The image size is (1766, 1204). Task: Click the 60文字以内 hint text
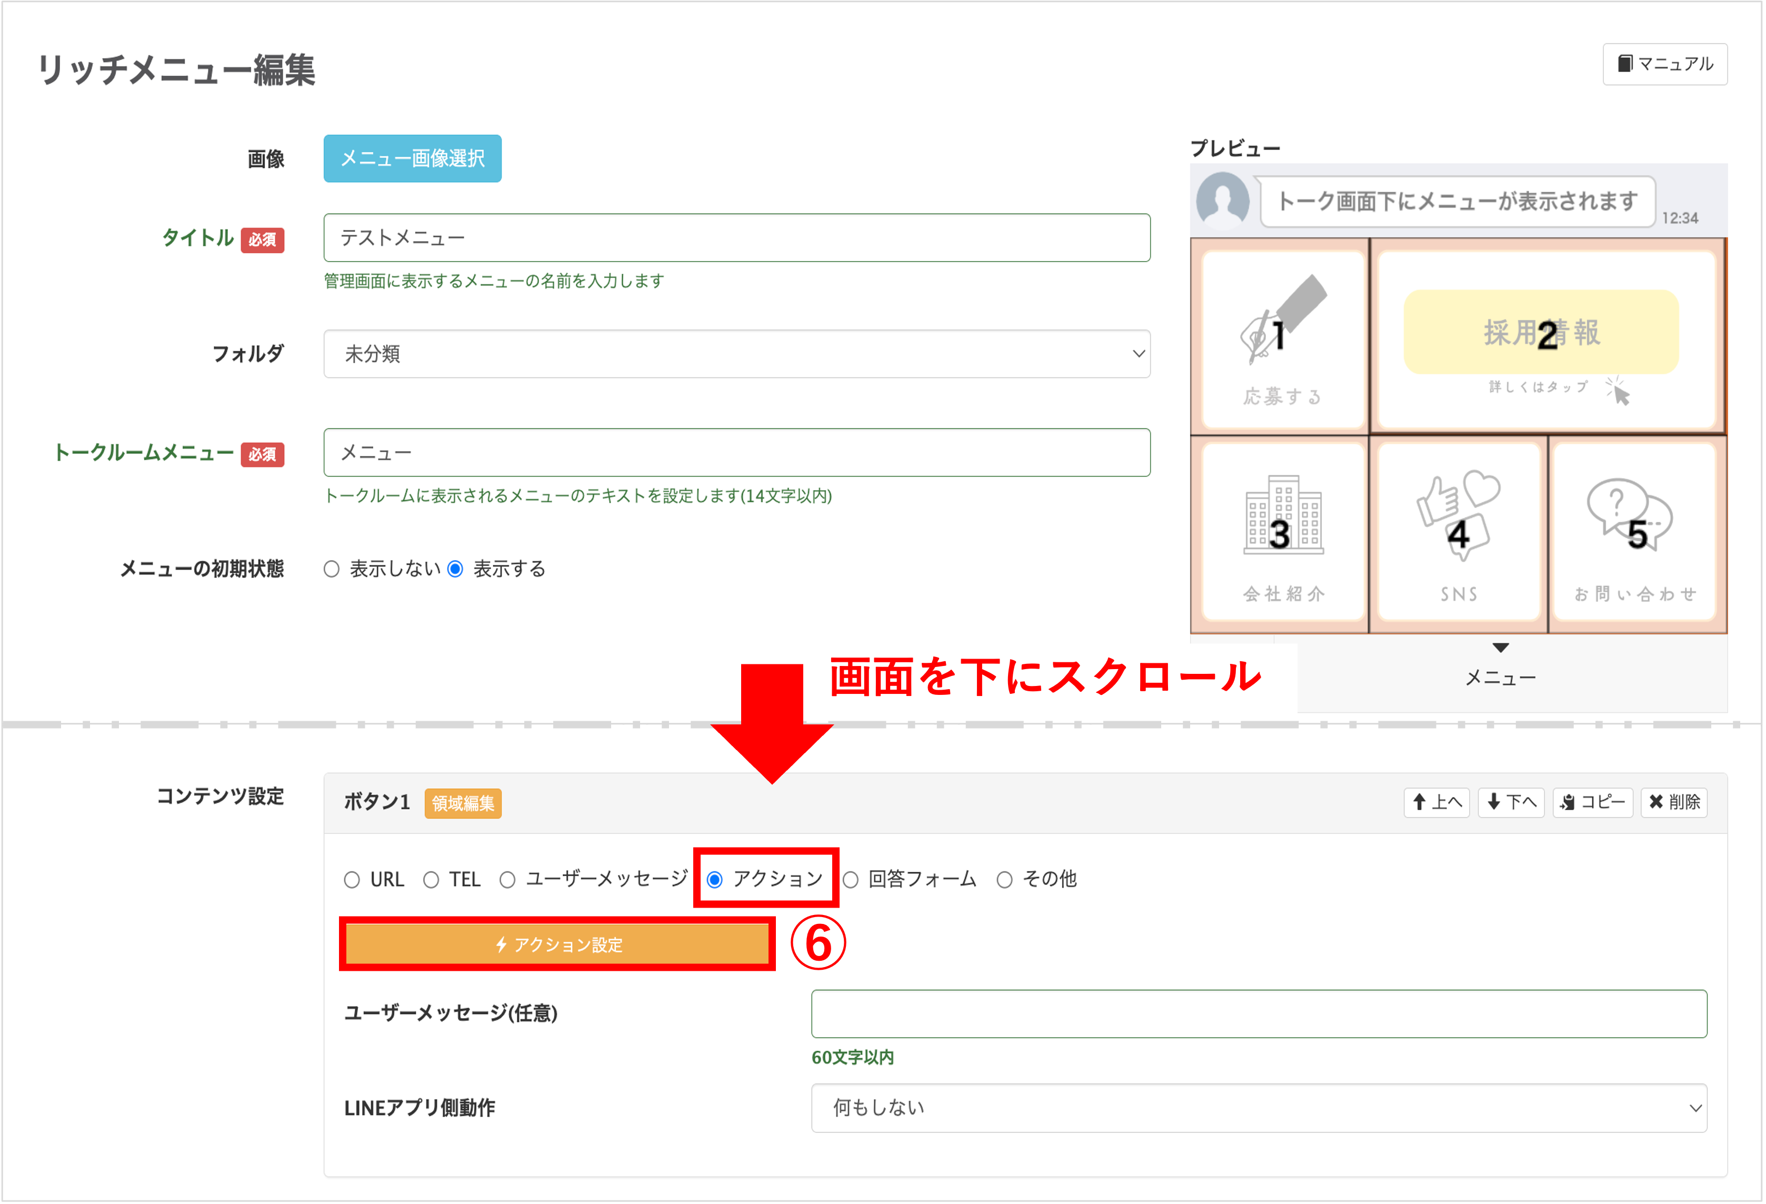853,1058
